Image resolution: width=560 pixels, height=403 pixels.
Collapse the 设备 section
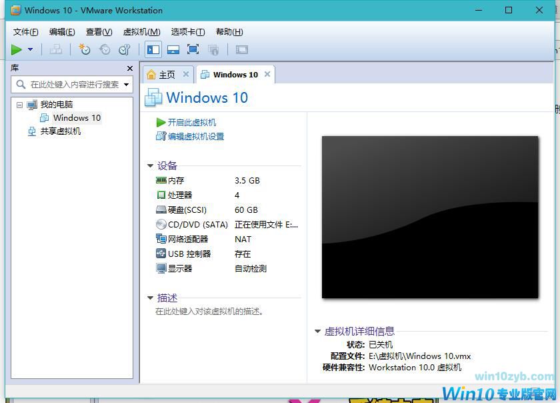click(150, 166)
